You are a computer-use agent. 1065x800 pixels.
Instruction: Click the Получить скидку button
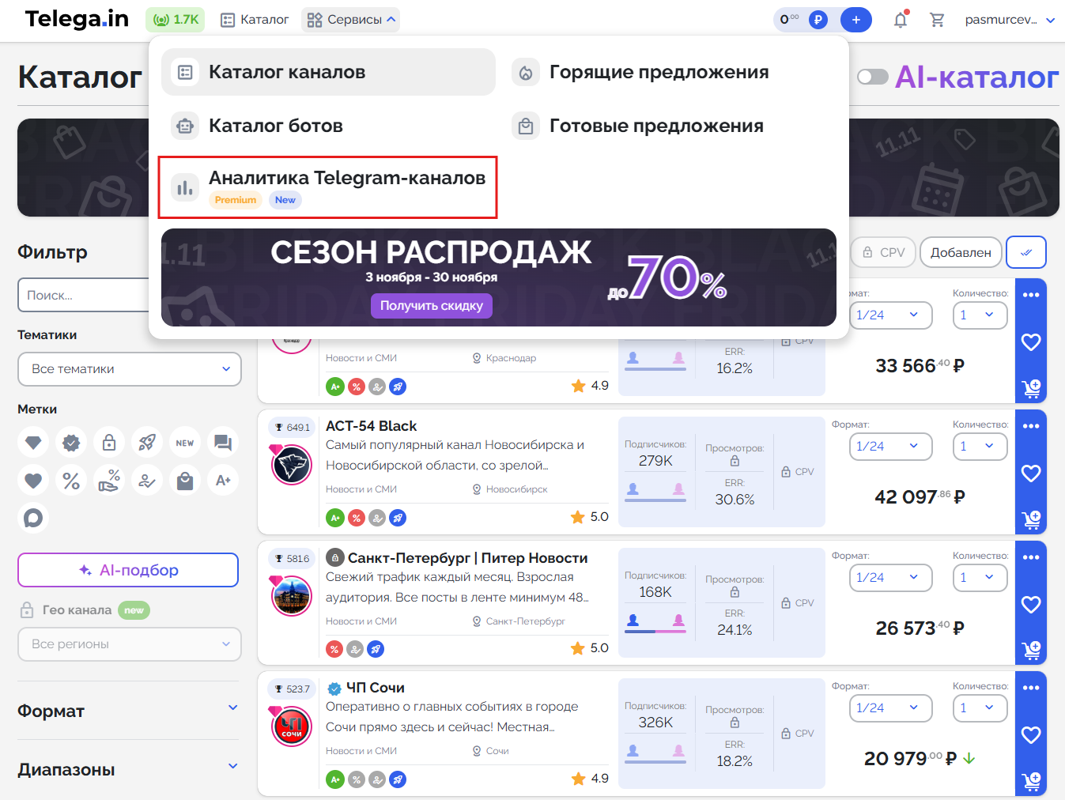pos(432,306)
